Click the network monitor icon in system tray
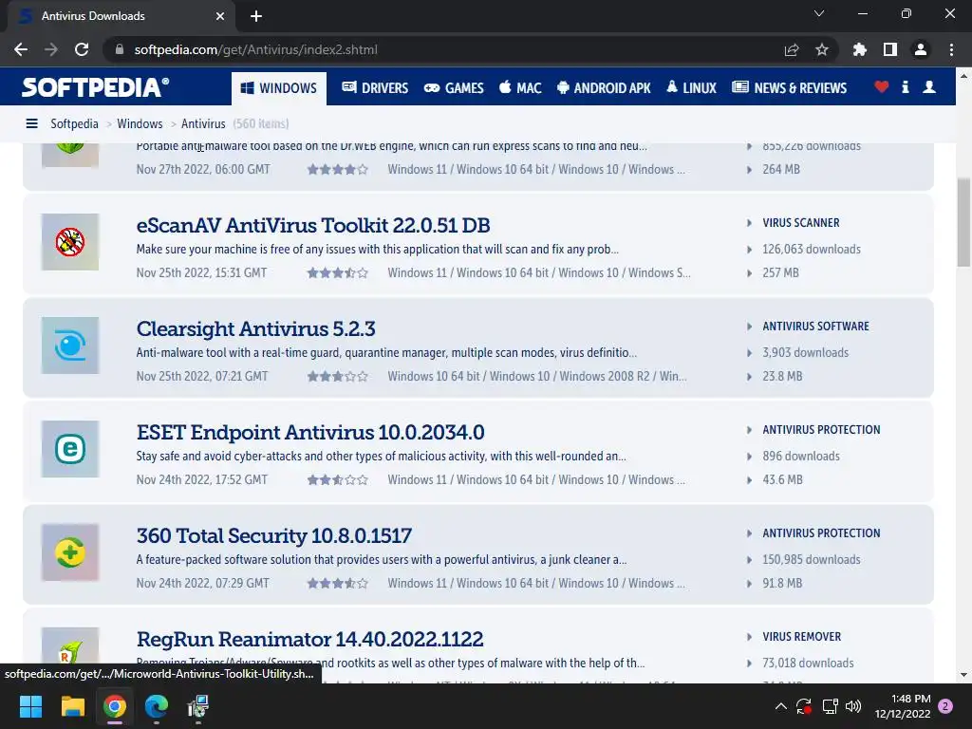This screenshot has width=972, height=729. point(830,706)
